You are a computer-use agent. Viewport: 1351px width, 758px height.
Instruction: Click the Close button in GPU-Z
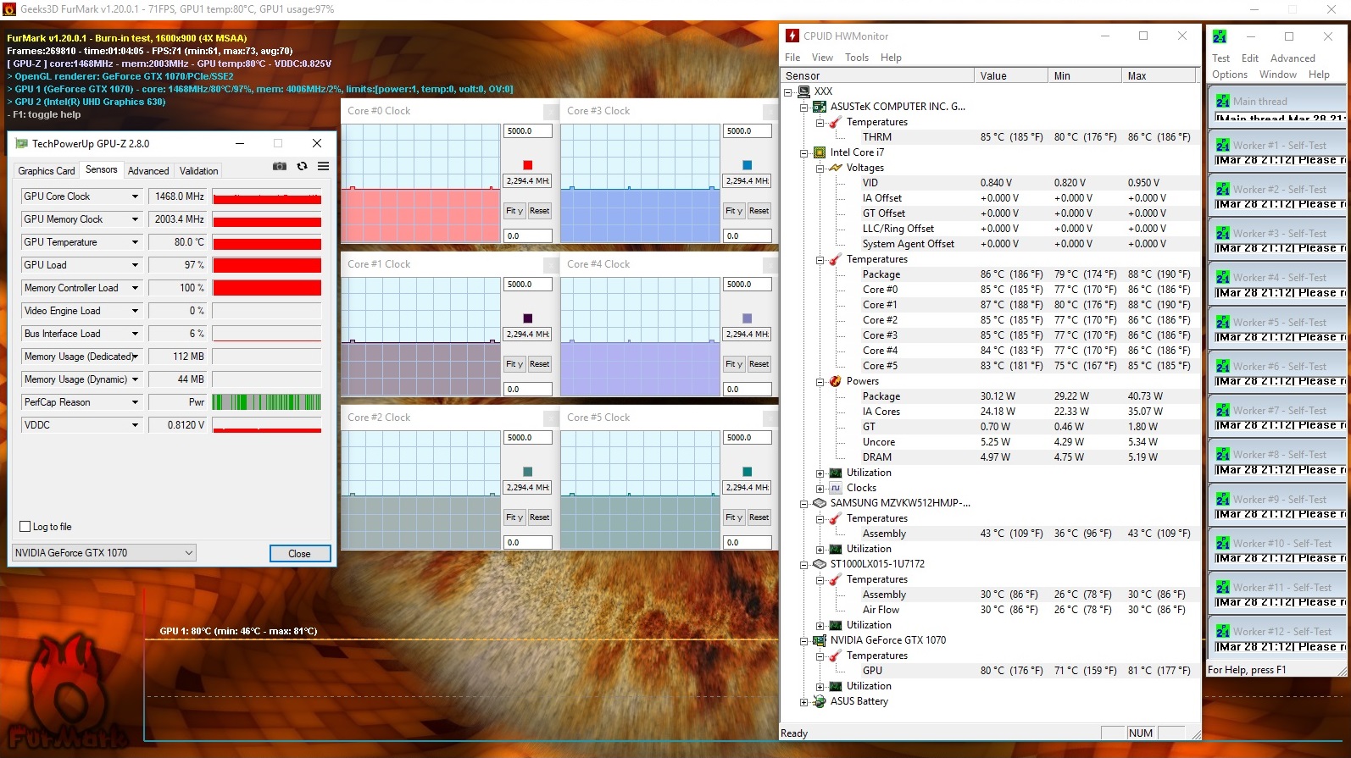click(x=300, y=554)
